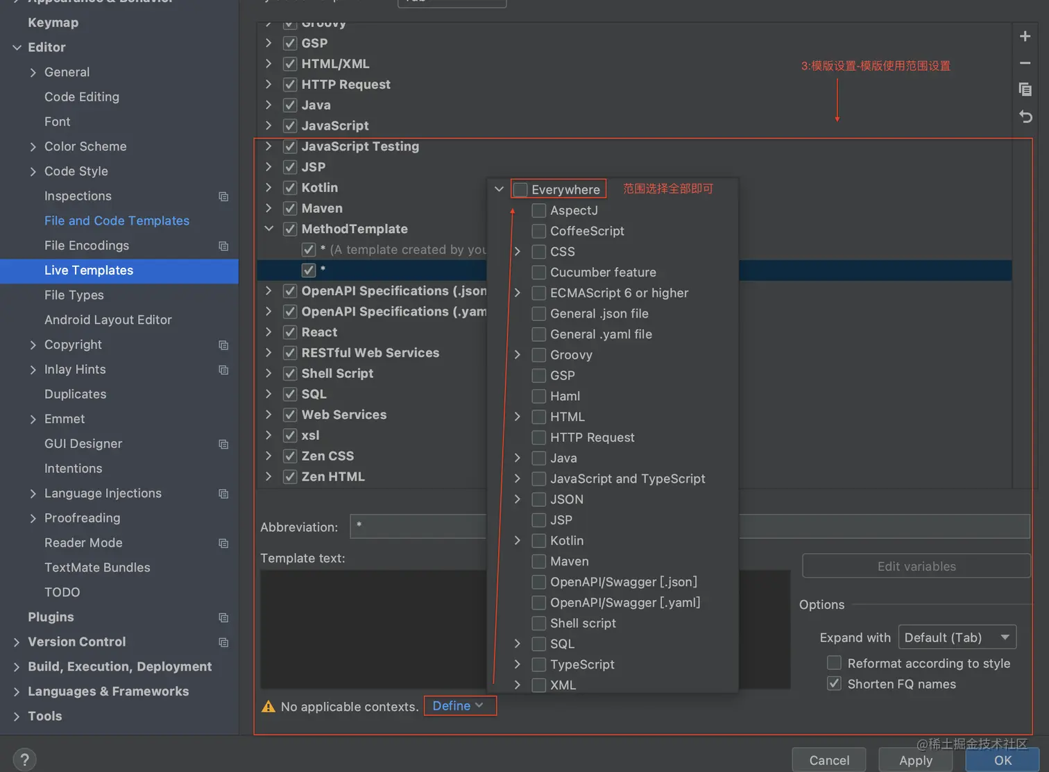Expand ECMAScript 6 or higher context
Viewport: 1049px width, 772px height.
point(517,293)
